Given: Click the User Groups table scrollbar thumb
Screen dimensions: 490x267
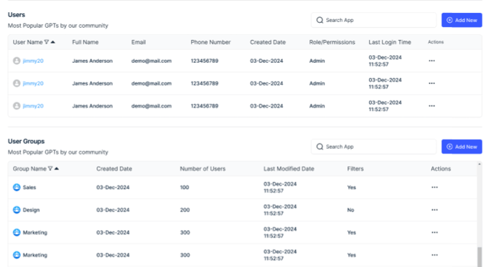Looking at the screenshot, I should point(479,257).
